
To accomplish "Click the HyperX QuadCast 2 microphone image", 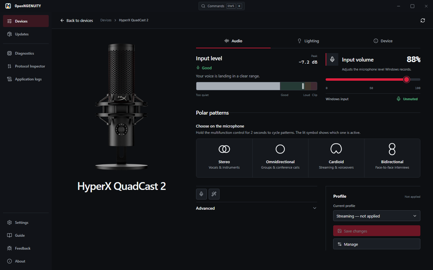I will pyautogui.click(x=121, y=107).
